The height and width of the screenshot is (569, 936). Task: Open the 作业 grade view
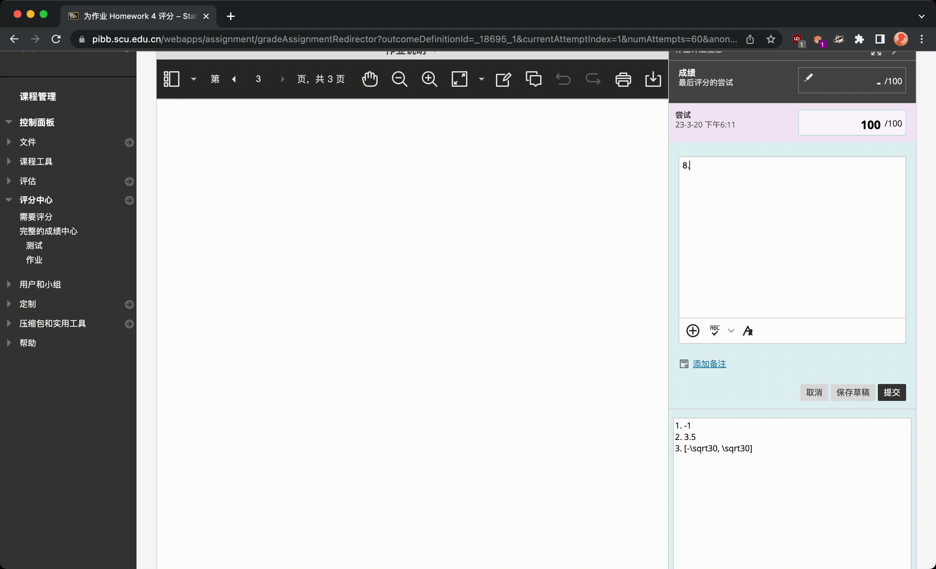pyautogui.click(x=34, y=259)
